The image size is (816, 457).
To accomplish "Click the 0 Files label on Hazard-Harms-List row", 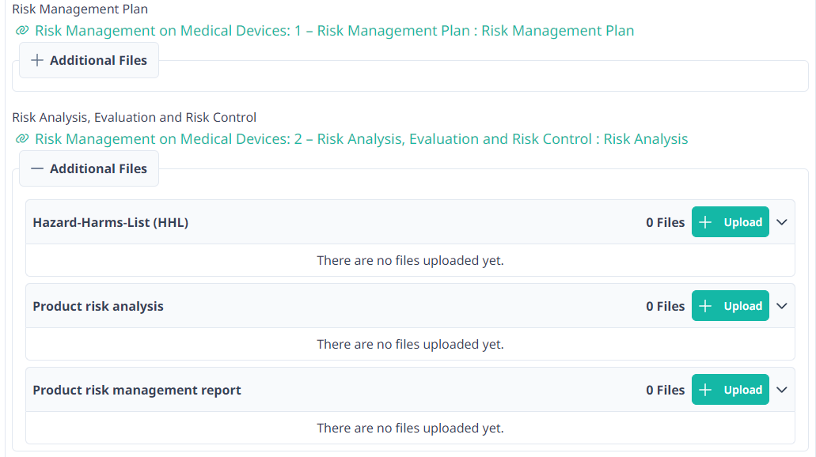I will 665,221.
